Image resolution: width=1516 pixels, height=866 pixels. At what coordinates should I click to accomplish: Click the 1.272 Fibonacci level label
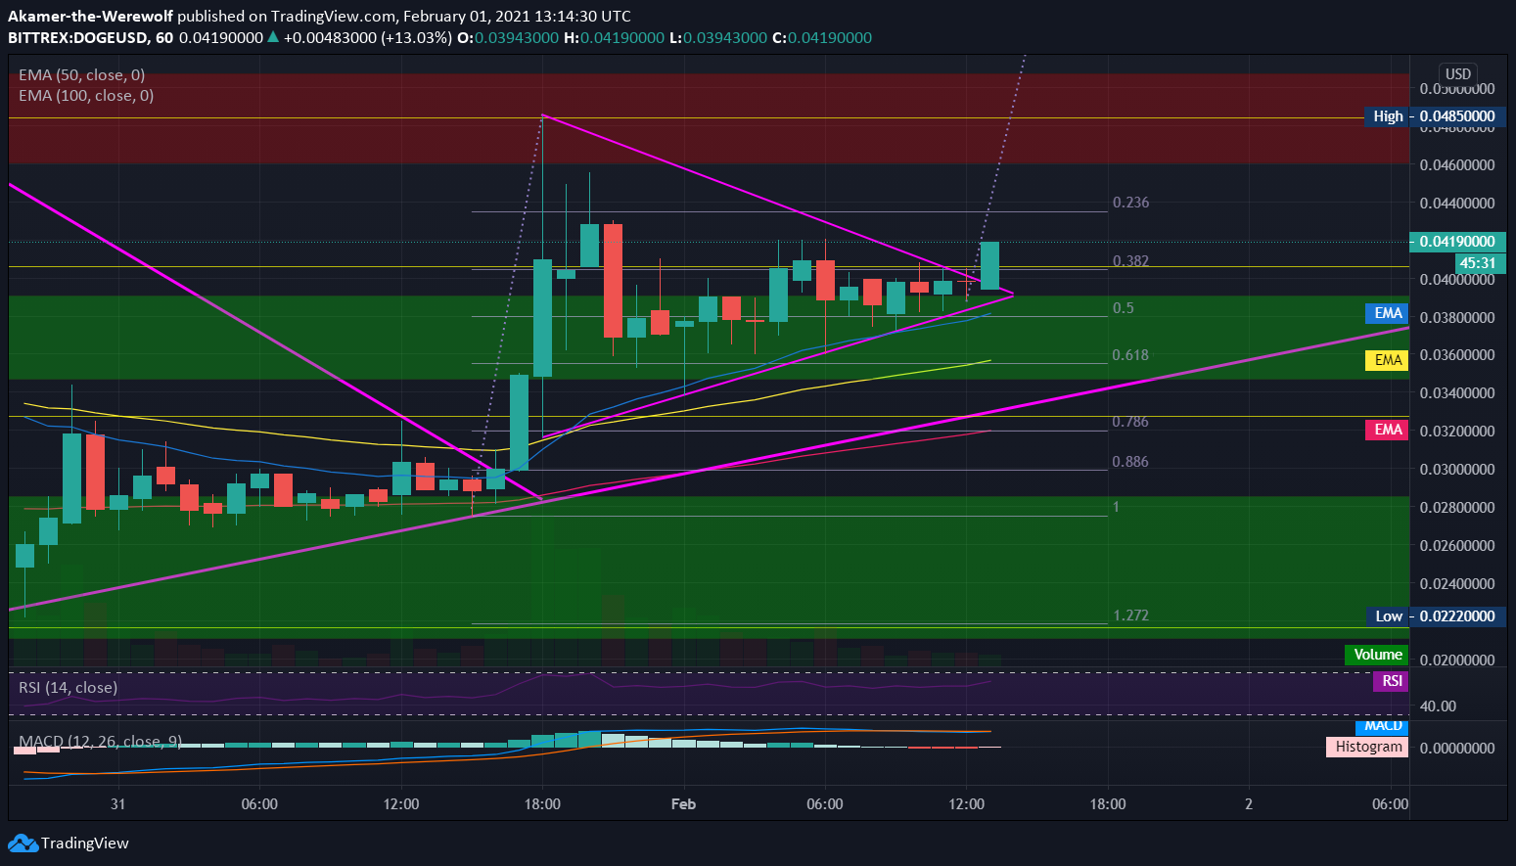(x=1130, y=615)
